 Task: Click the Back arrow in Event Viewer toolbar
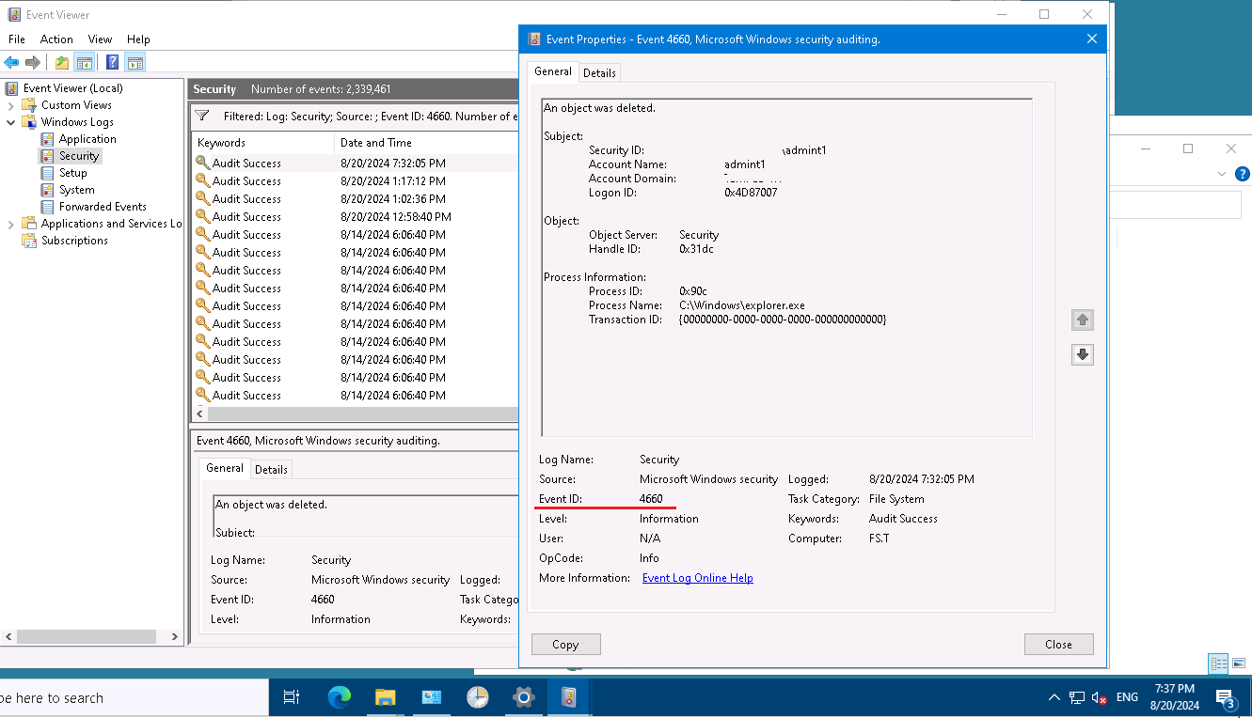click(11, 63)
